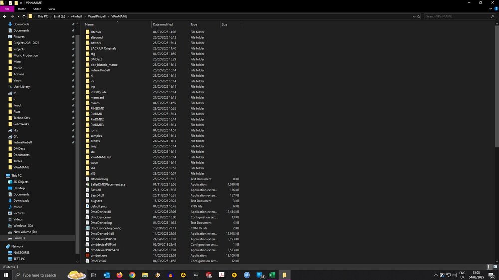Open notification center icon
This screenshot has height=280, width=499.
coord(492,275)
